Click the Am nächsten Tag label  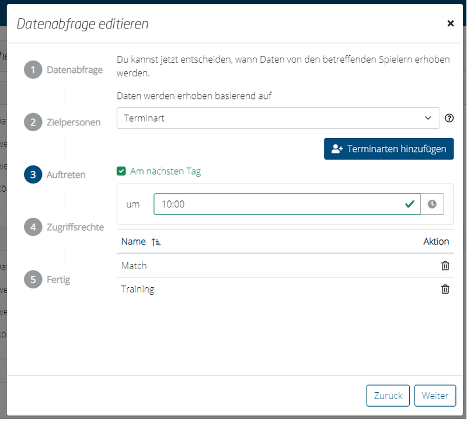[x=166, y=171]
